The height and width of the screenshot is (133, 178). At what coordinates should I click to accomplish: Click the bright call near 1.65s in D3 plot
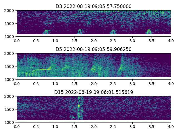click(x=80, y=31)
